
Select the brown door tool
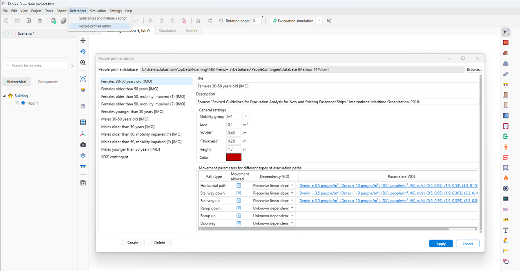[x=506, y=95]
